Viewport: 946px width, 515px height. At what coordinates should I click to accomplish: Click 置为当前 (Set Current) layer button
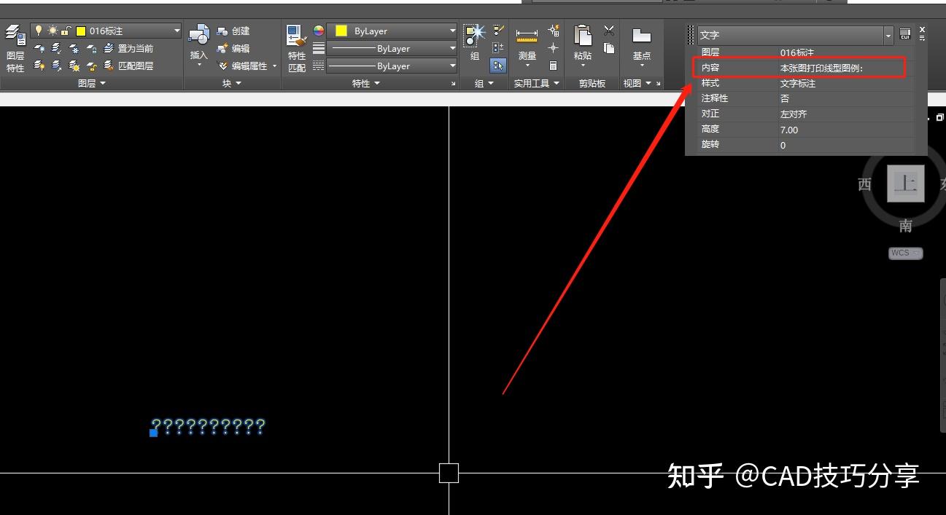click(x=136, y=48)
